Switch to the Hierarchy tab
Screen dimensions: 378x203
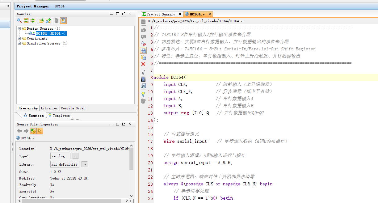(28, 108)
